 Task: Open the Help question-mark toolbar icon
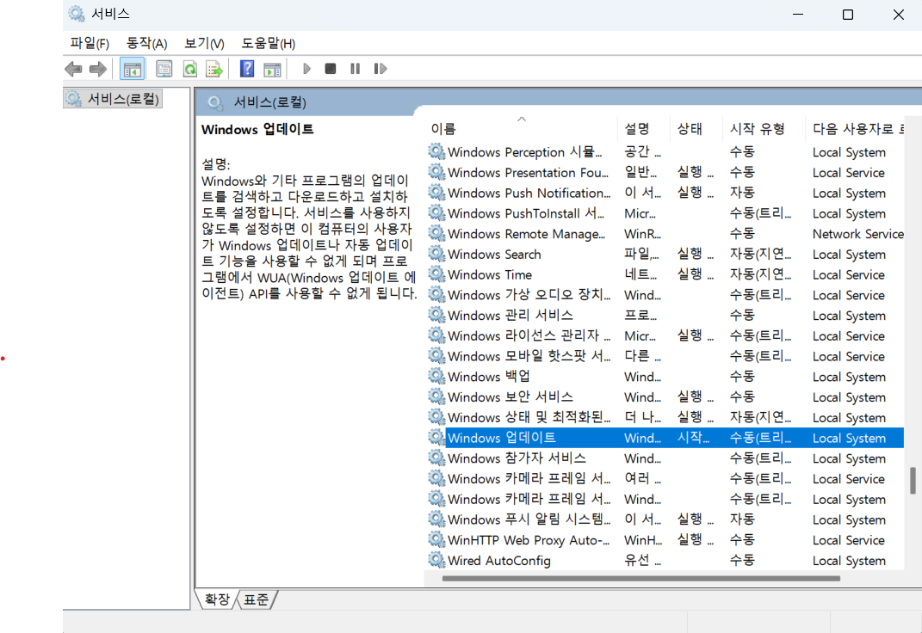[247, 70]
